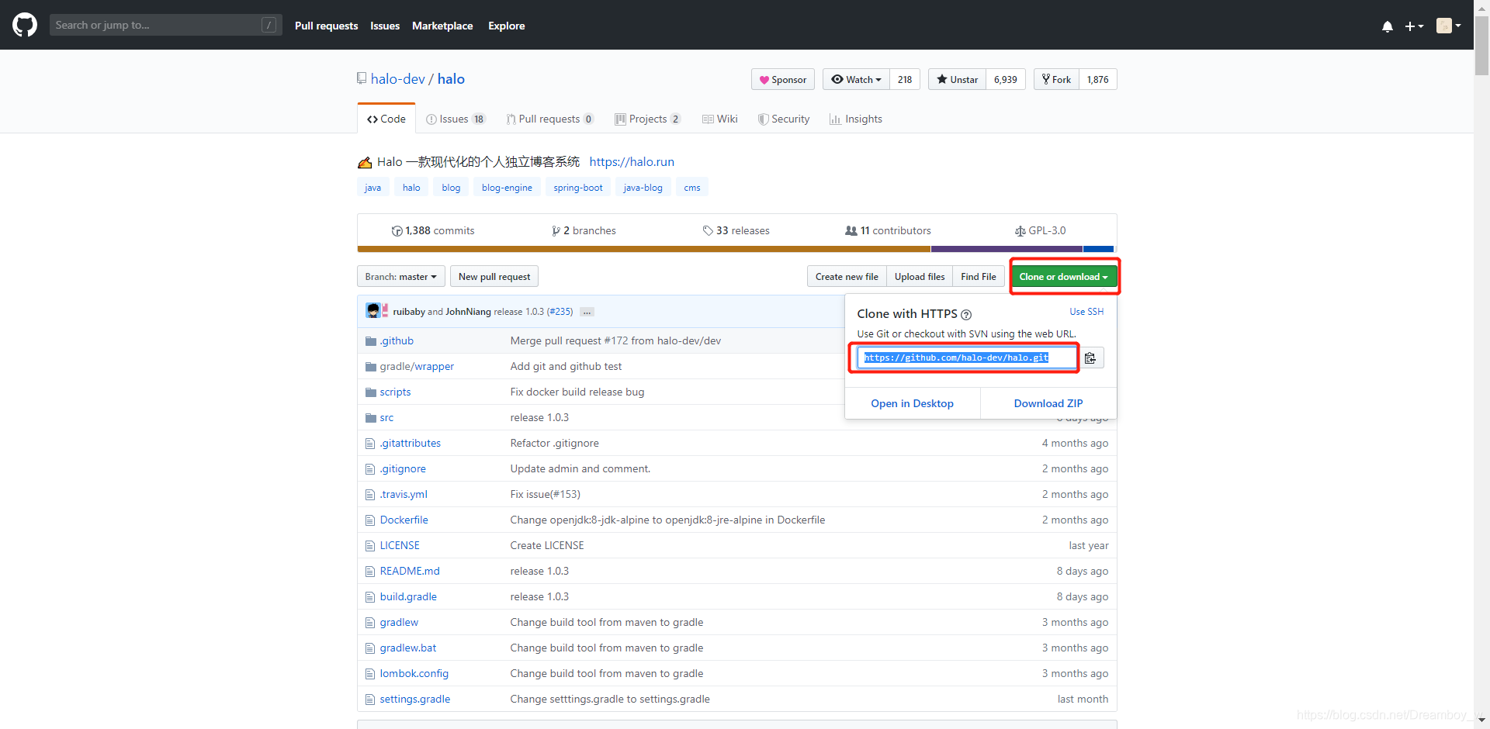Copy clone URL with clipboard icon
The height and width of the screenshot is (729, 1490).
point(1090,358)
